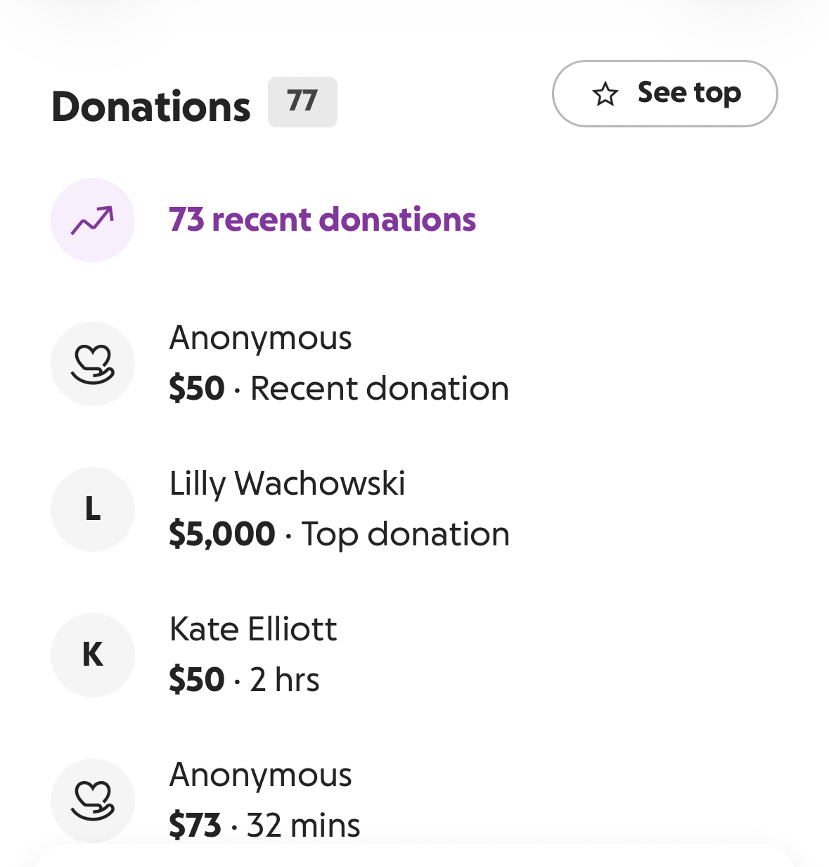Click heart-hand icon beside $73 anonymous donation

tap(93, 801)
